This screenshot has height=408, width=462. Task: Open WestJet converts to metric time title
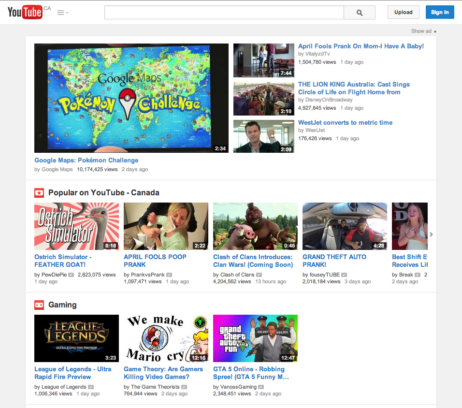(x=346, y=122)
